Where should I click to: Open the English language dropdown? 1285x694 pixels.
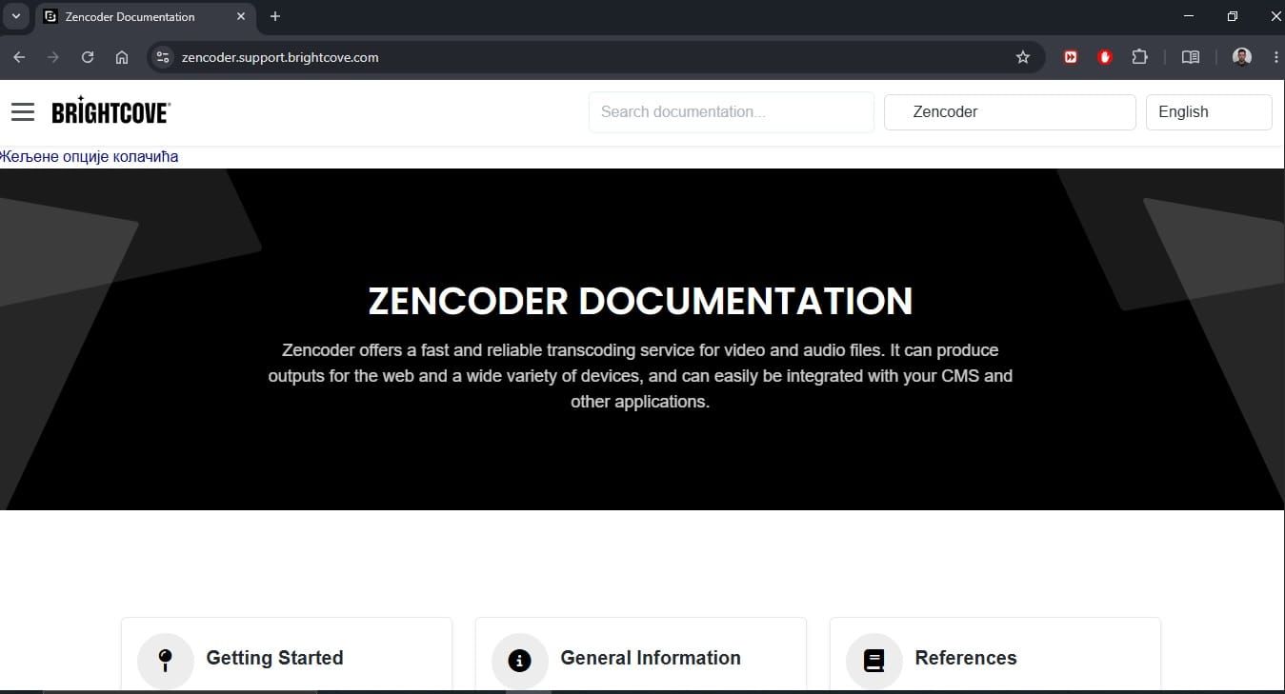pos(1209,111)
